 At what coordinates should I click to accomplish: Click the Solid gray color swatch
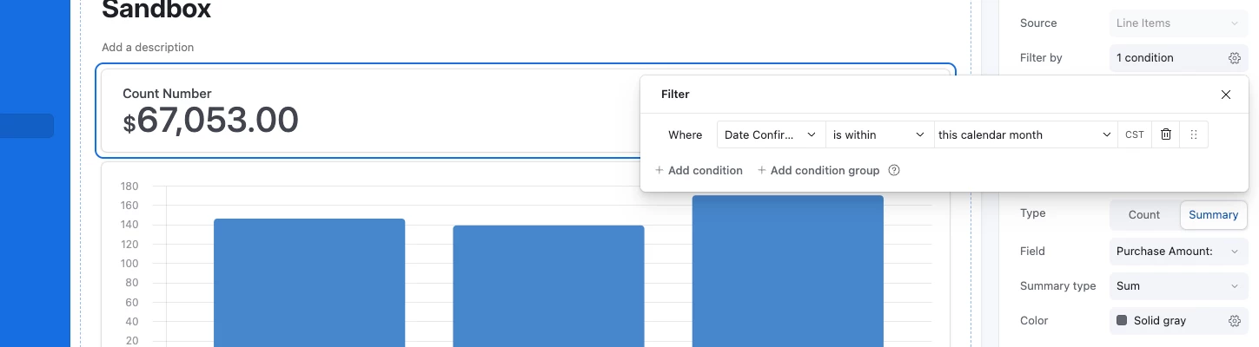(x=1122, y=321)
